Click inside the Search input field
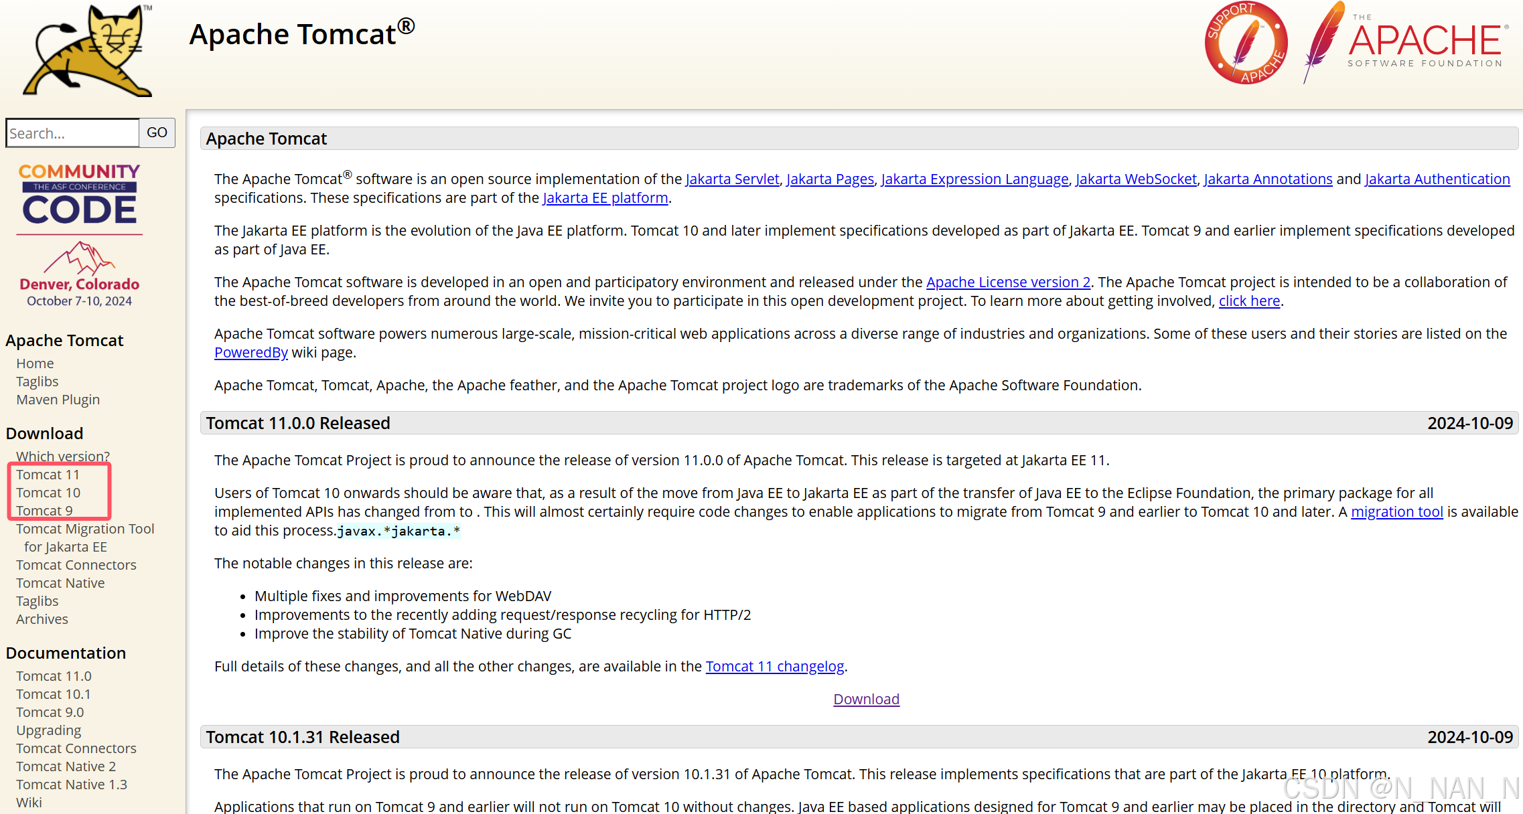 (x=72, y=133)
